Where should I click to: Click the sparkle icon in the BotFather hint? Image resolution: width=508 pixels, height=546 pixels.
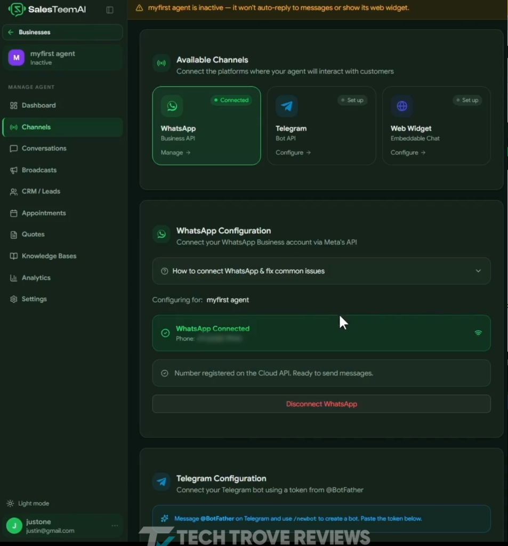pyautogui.click(x=164, y=518)
